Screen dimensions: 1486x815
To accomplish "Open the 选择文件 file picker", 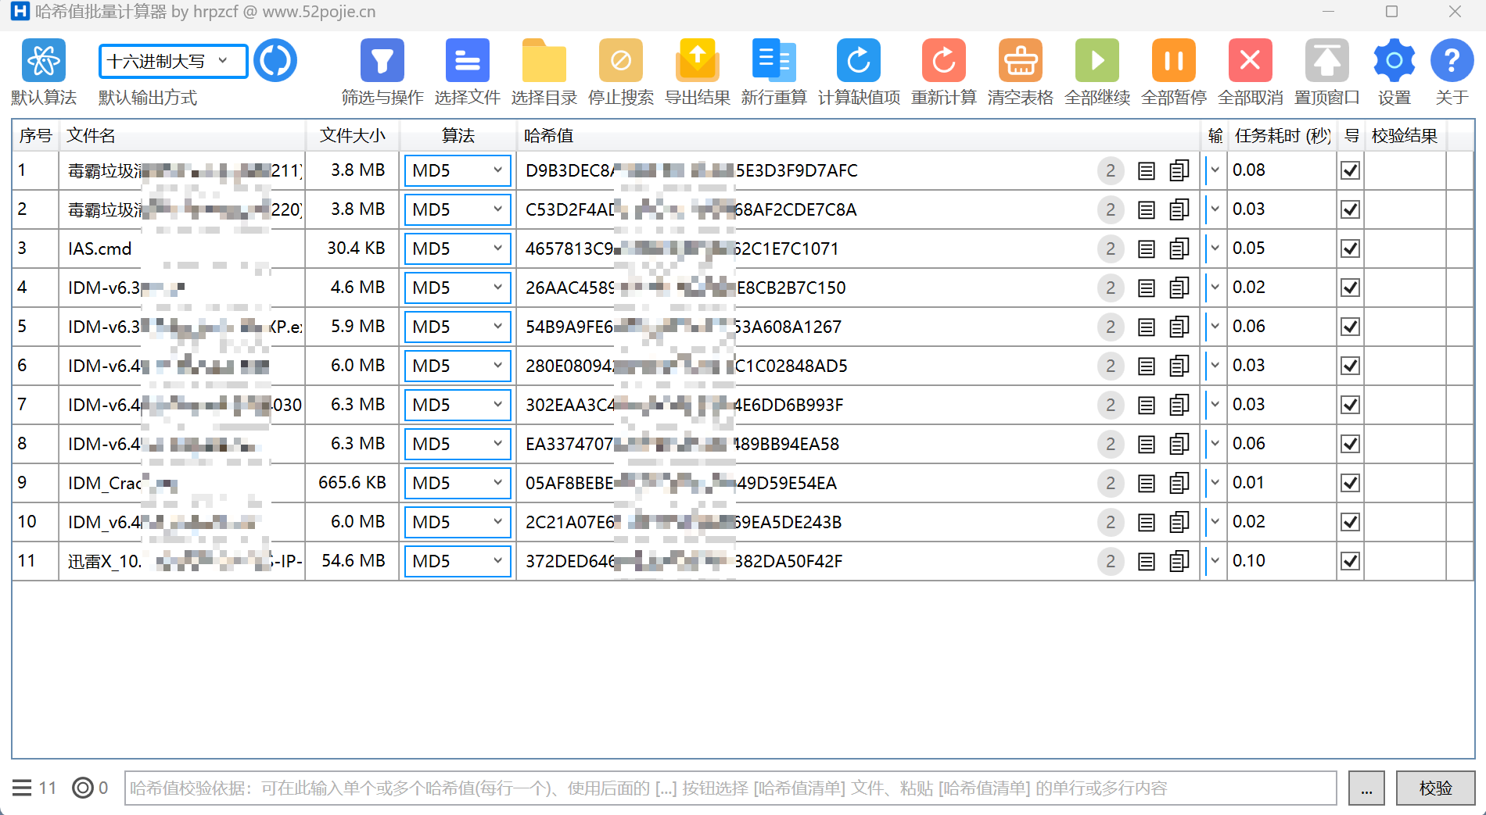I will (x=467, y=61).
